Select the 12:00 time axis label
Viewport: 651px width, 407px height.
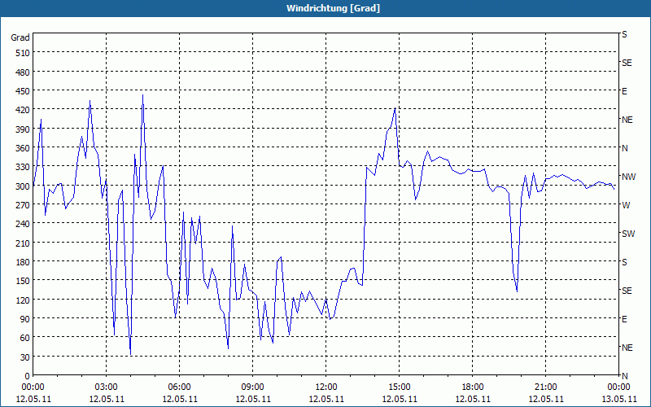point(326,387)
